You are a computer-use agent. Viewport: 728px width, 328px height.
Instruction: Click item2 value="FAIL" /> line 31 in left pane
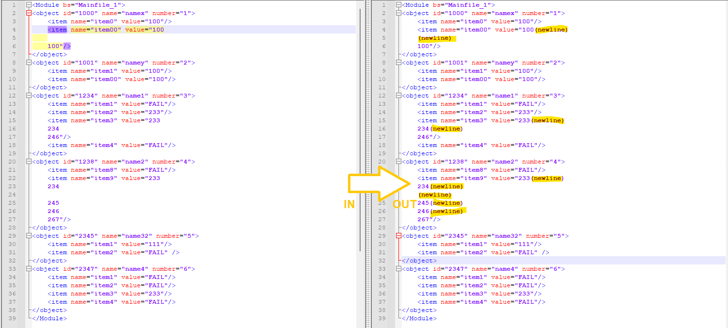click(114, 252)
